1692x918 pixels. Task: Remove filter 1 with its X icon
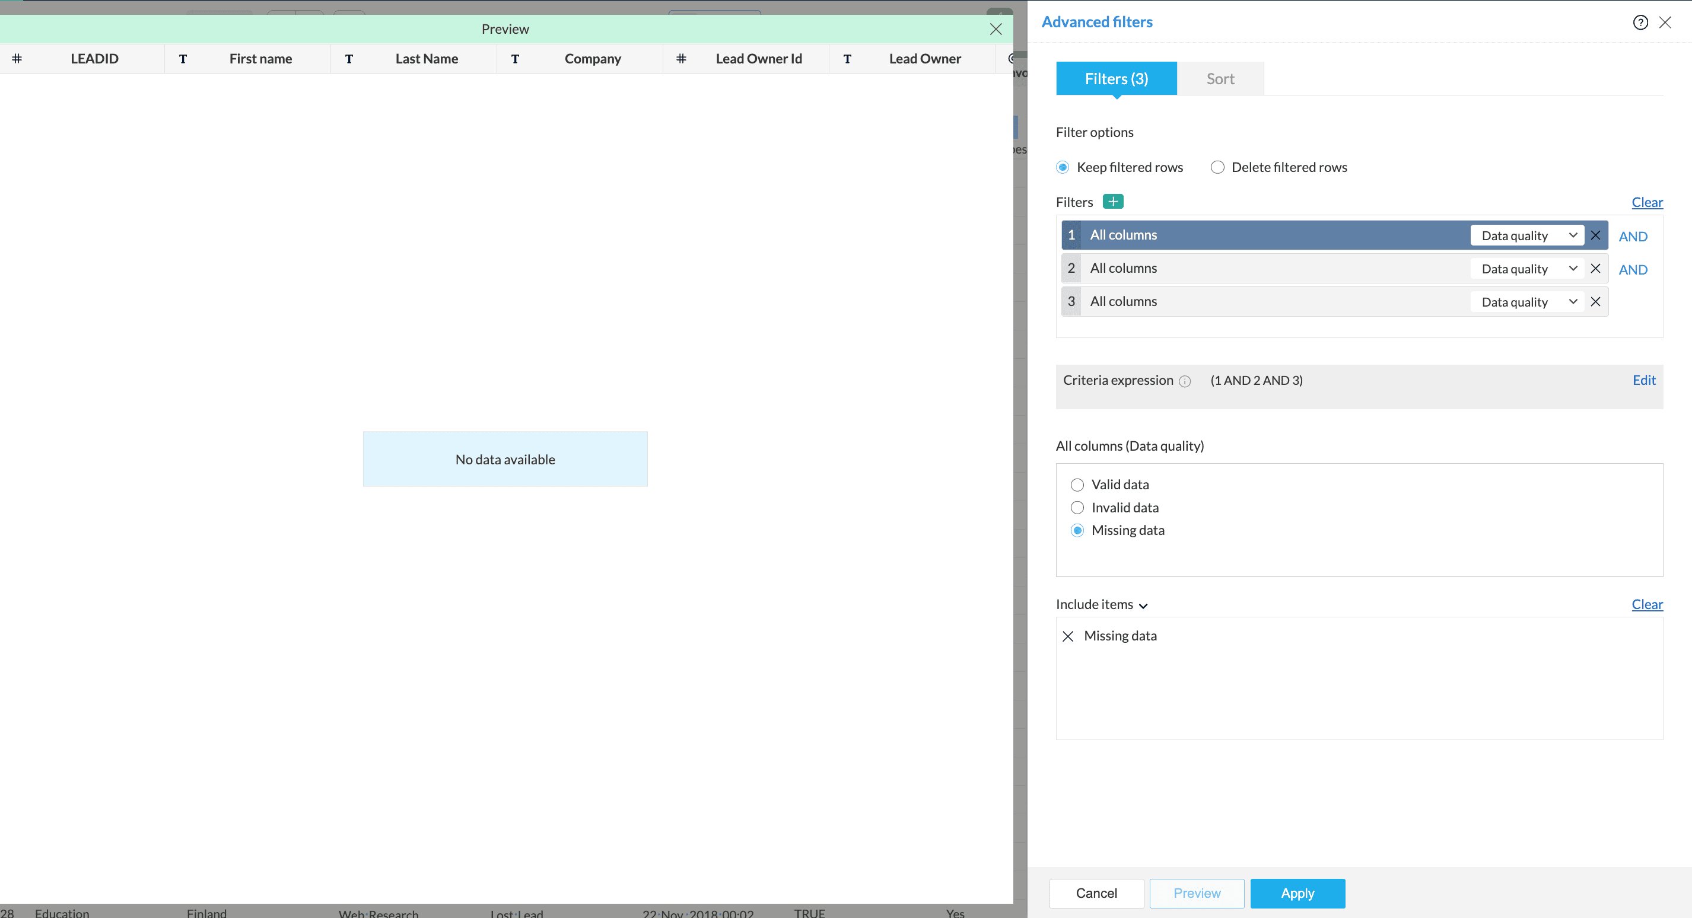1595,235
